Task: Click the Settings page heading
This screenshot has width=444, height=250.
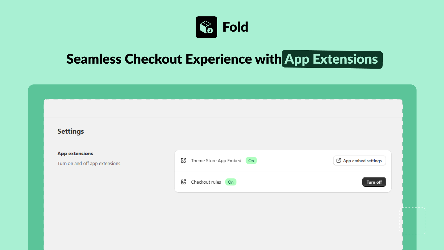Action: pos(71,131)
